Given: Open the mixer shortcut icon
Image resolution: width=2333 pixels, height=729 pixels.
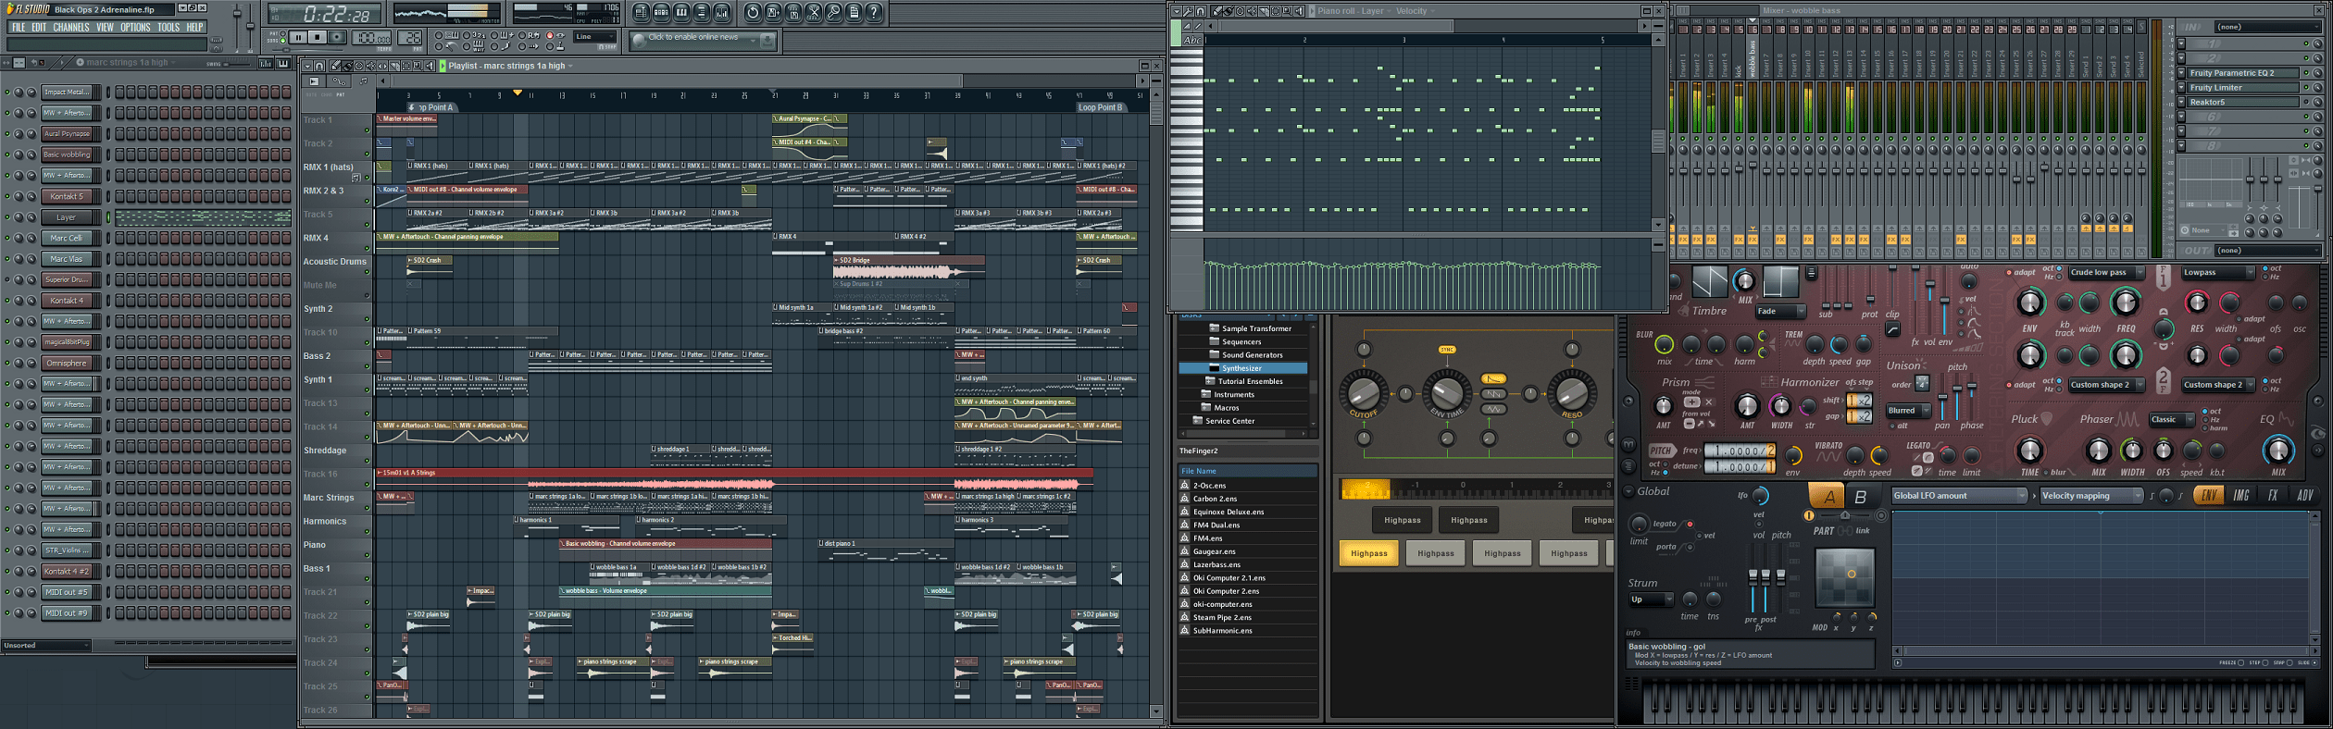Looking at the screenshot, I should click(x=721, y=12).
